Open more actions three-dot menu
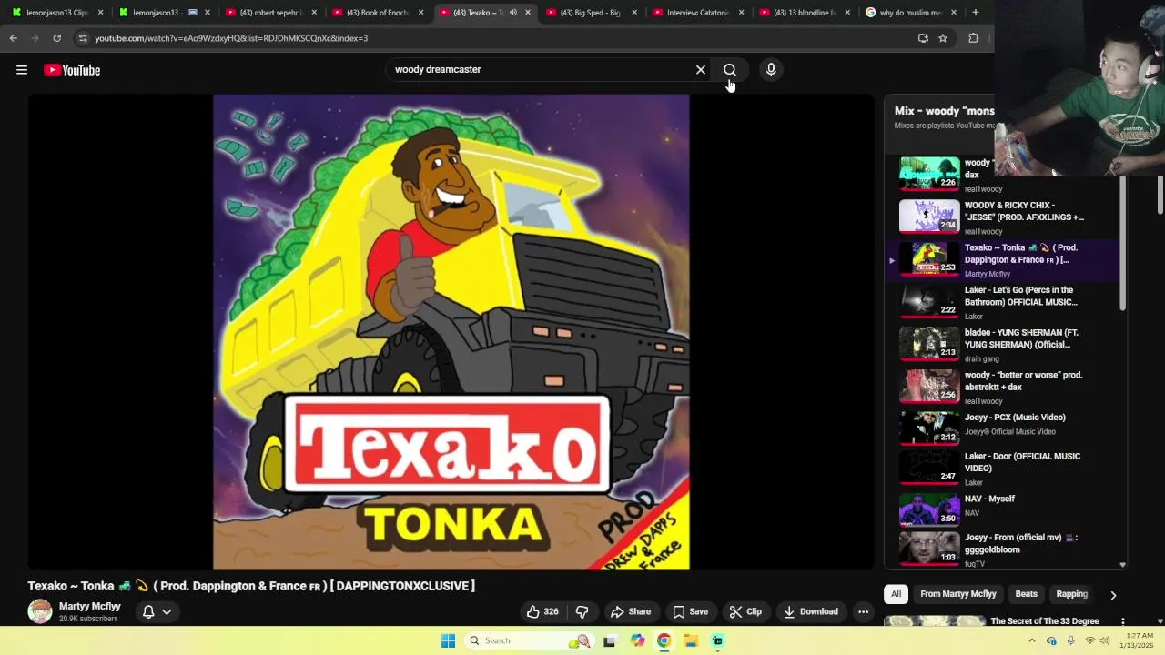The image size is (1165, 655). coord(863,611)
